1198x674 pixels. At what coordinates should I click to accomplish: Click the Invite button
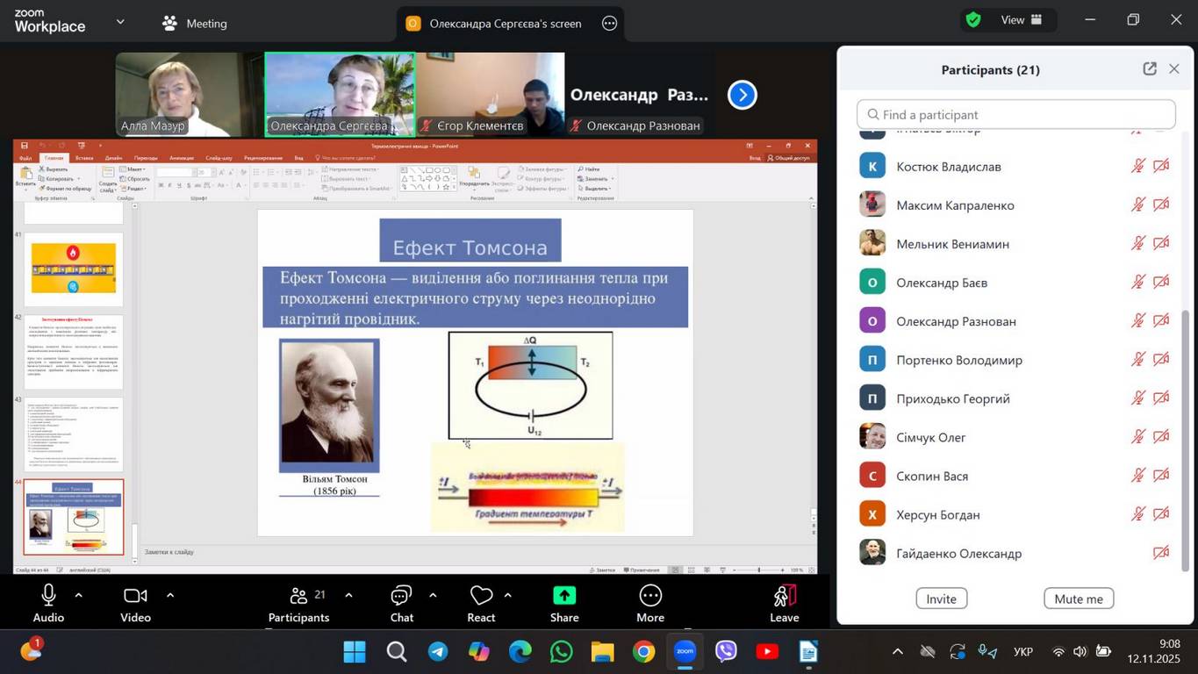941,599
